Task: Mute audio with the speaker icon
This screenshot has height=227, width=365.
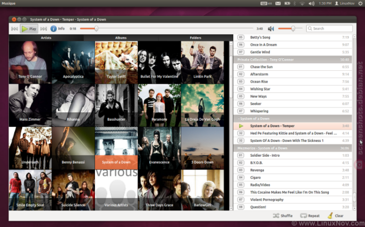Action: click(271, 29)
